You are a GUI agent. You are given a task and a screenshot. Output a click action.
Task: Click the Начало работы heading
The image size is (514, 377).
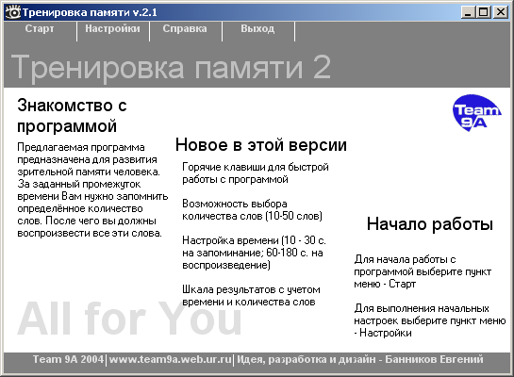(430, 224)
